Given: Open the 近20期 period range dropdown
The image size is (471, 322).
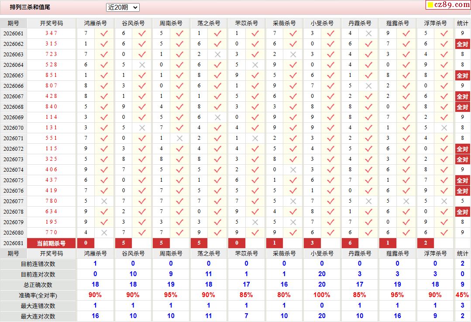Looking at the screenshot, I should [123, 7].
